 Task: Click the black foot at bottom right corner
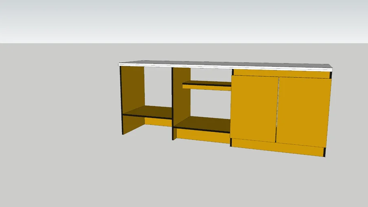[325, 152]
